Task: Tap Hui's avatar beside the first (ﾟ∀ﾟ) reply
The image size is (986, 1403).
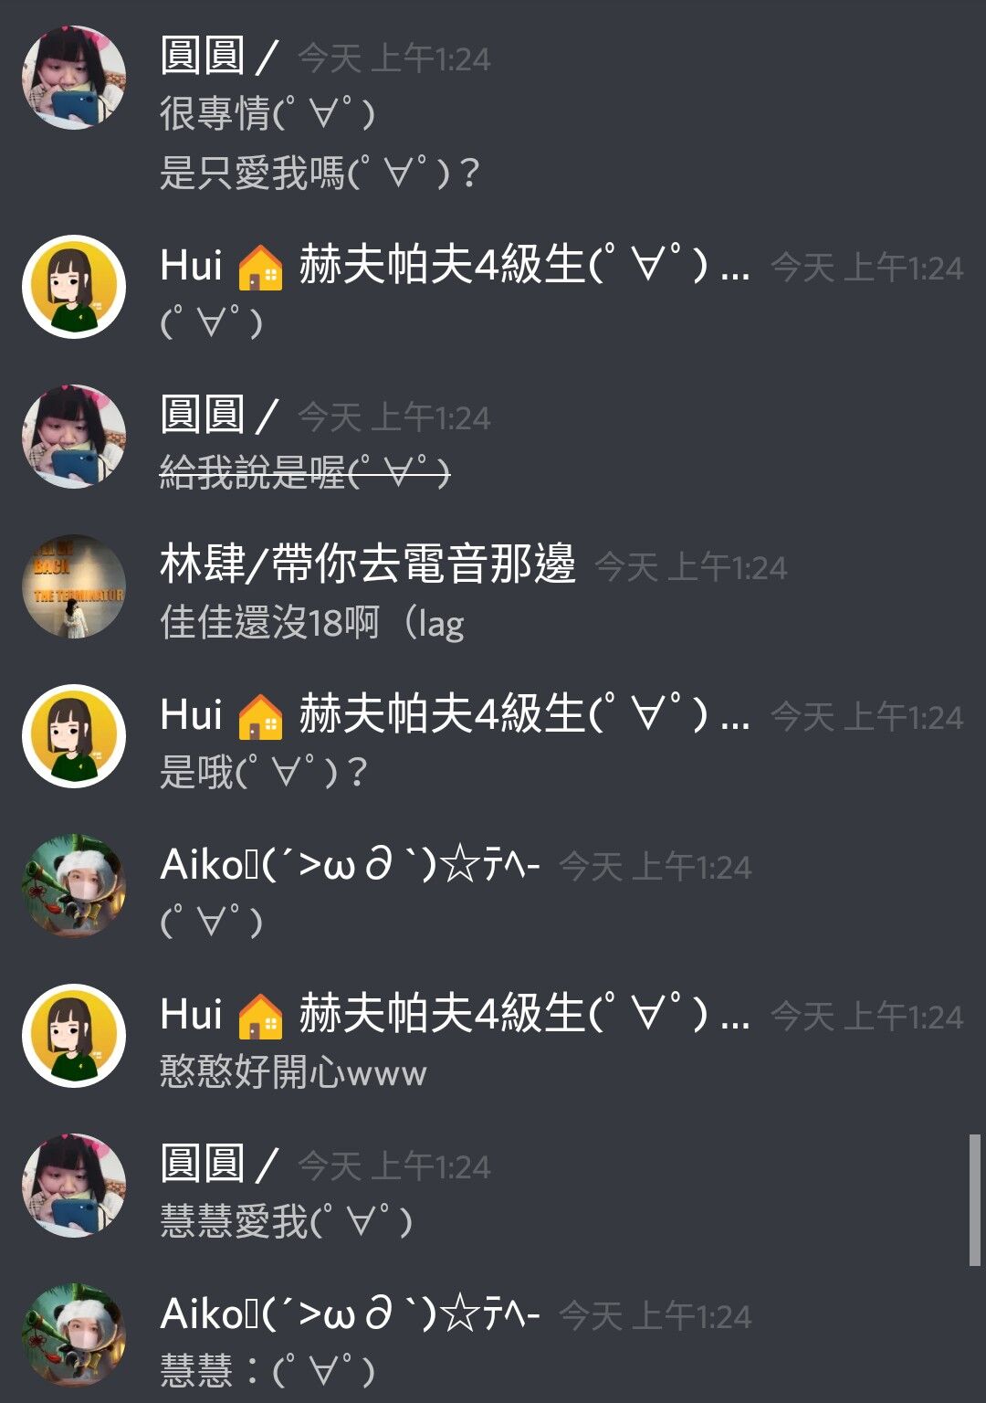Action: tap(74, 287)
